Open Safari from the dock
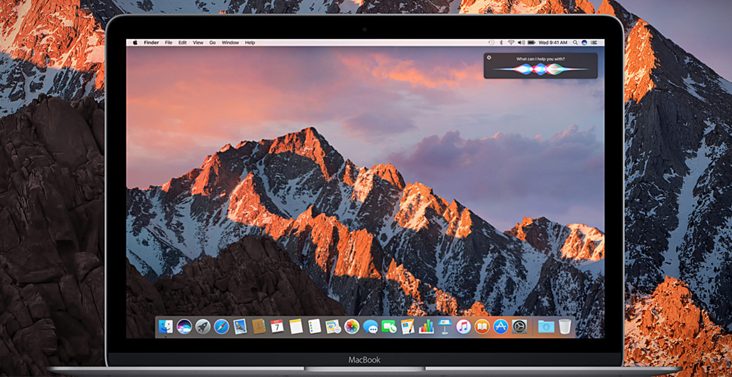 (x=221, y=327)
